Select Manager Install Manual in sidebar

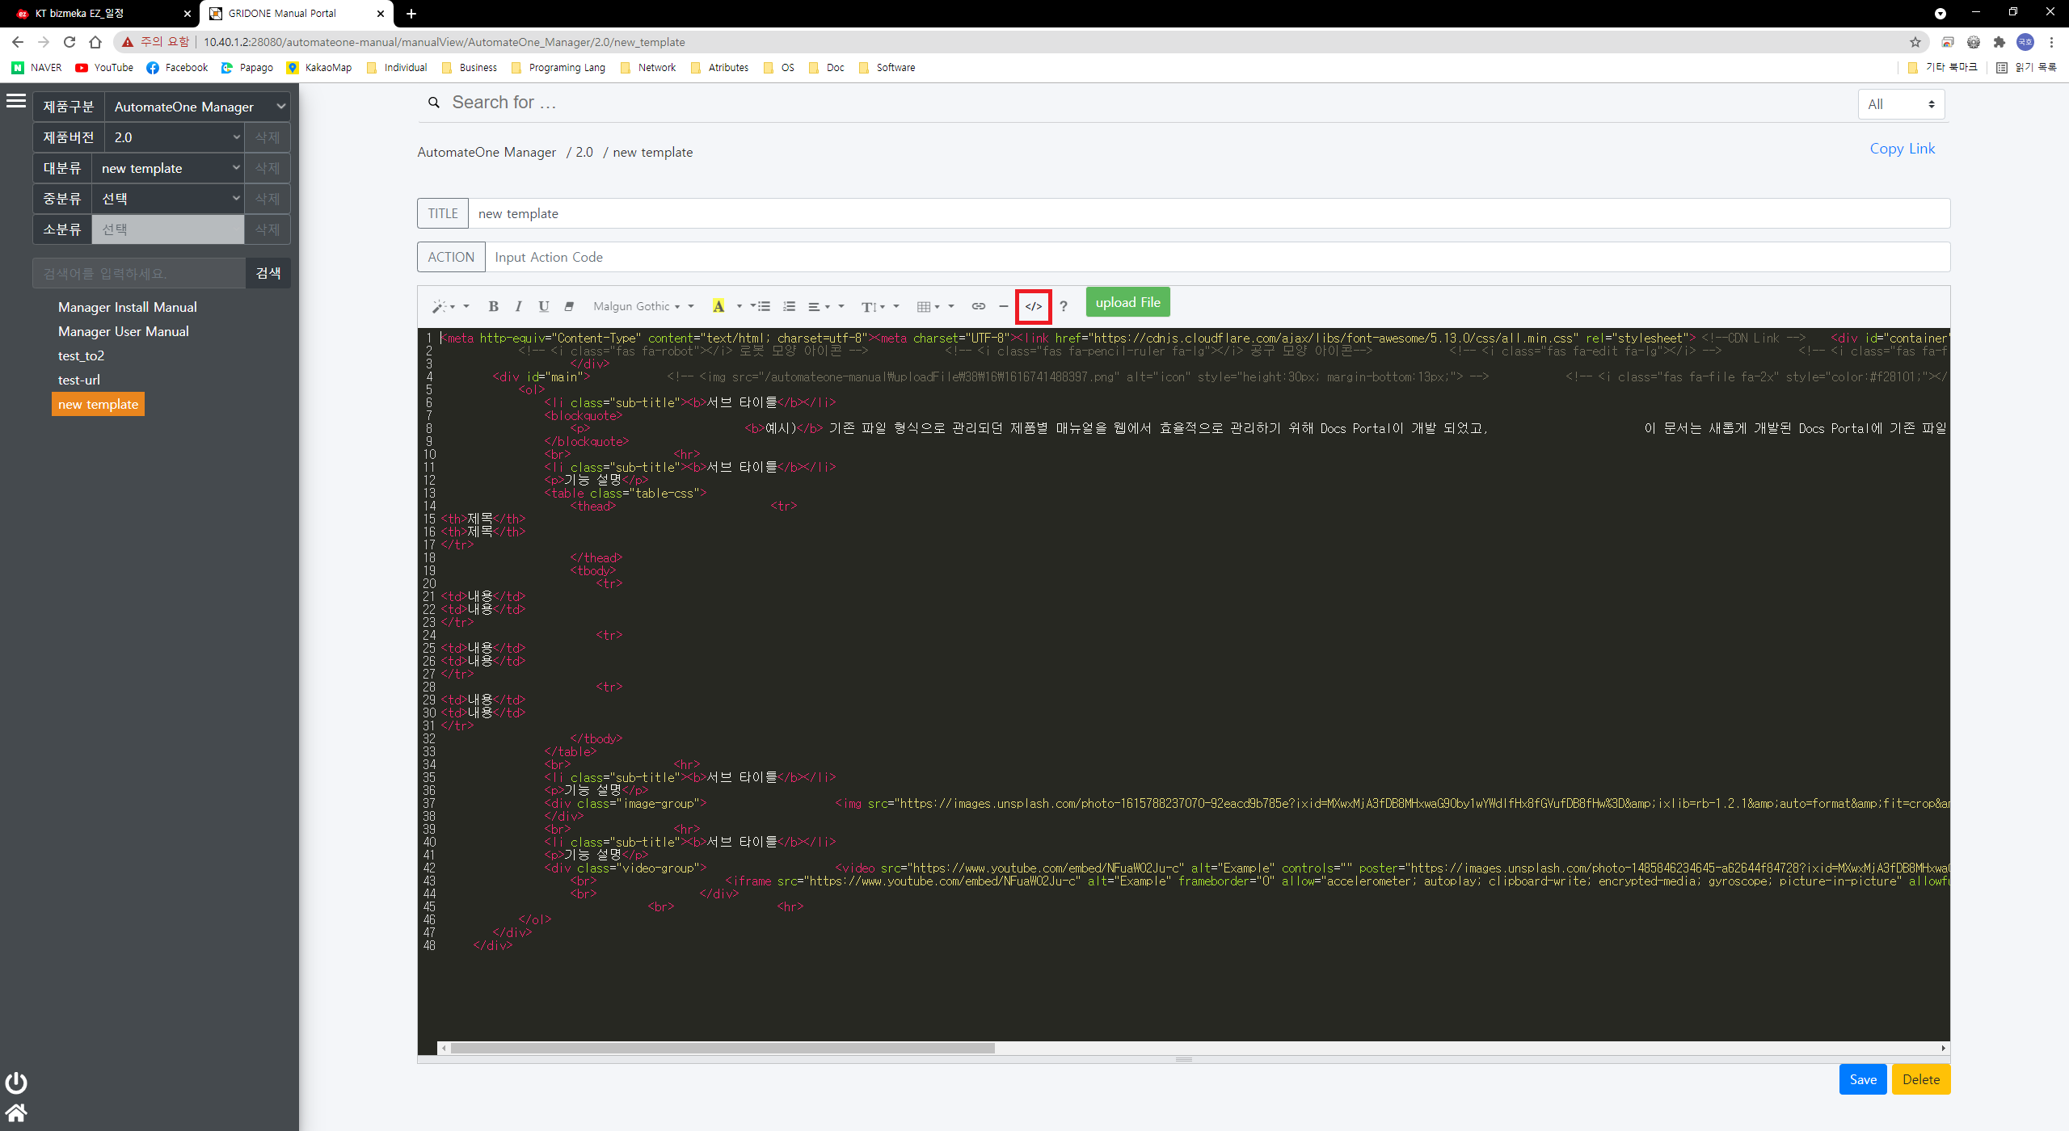point(127,307)
